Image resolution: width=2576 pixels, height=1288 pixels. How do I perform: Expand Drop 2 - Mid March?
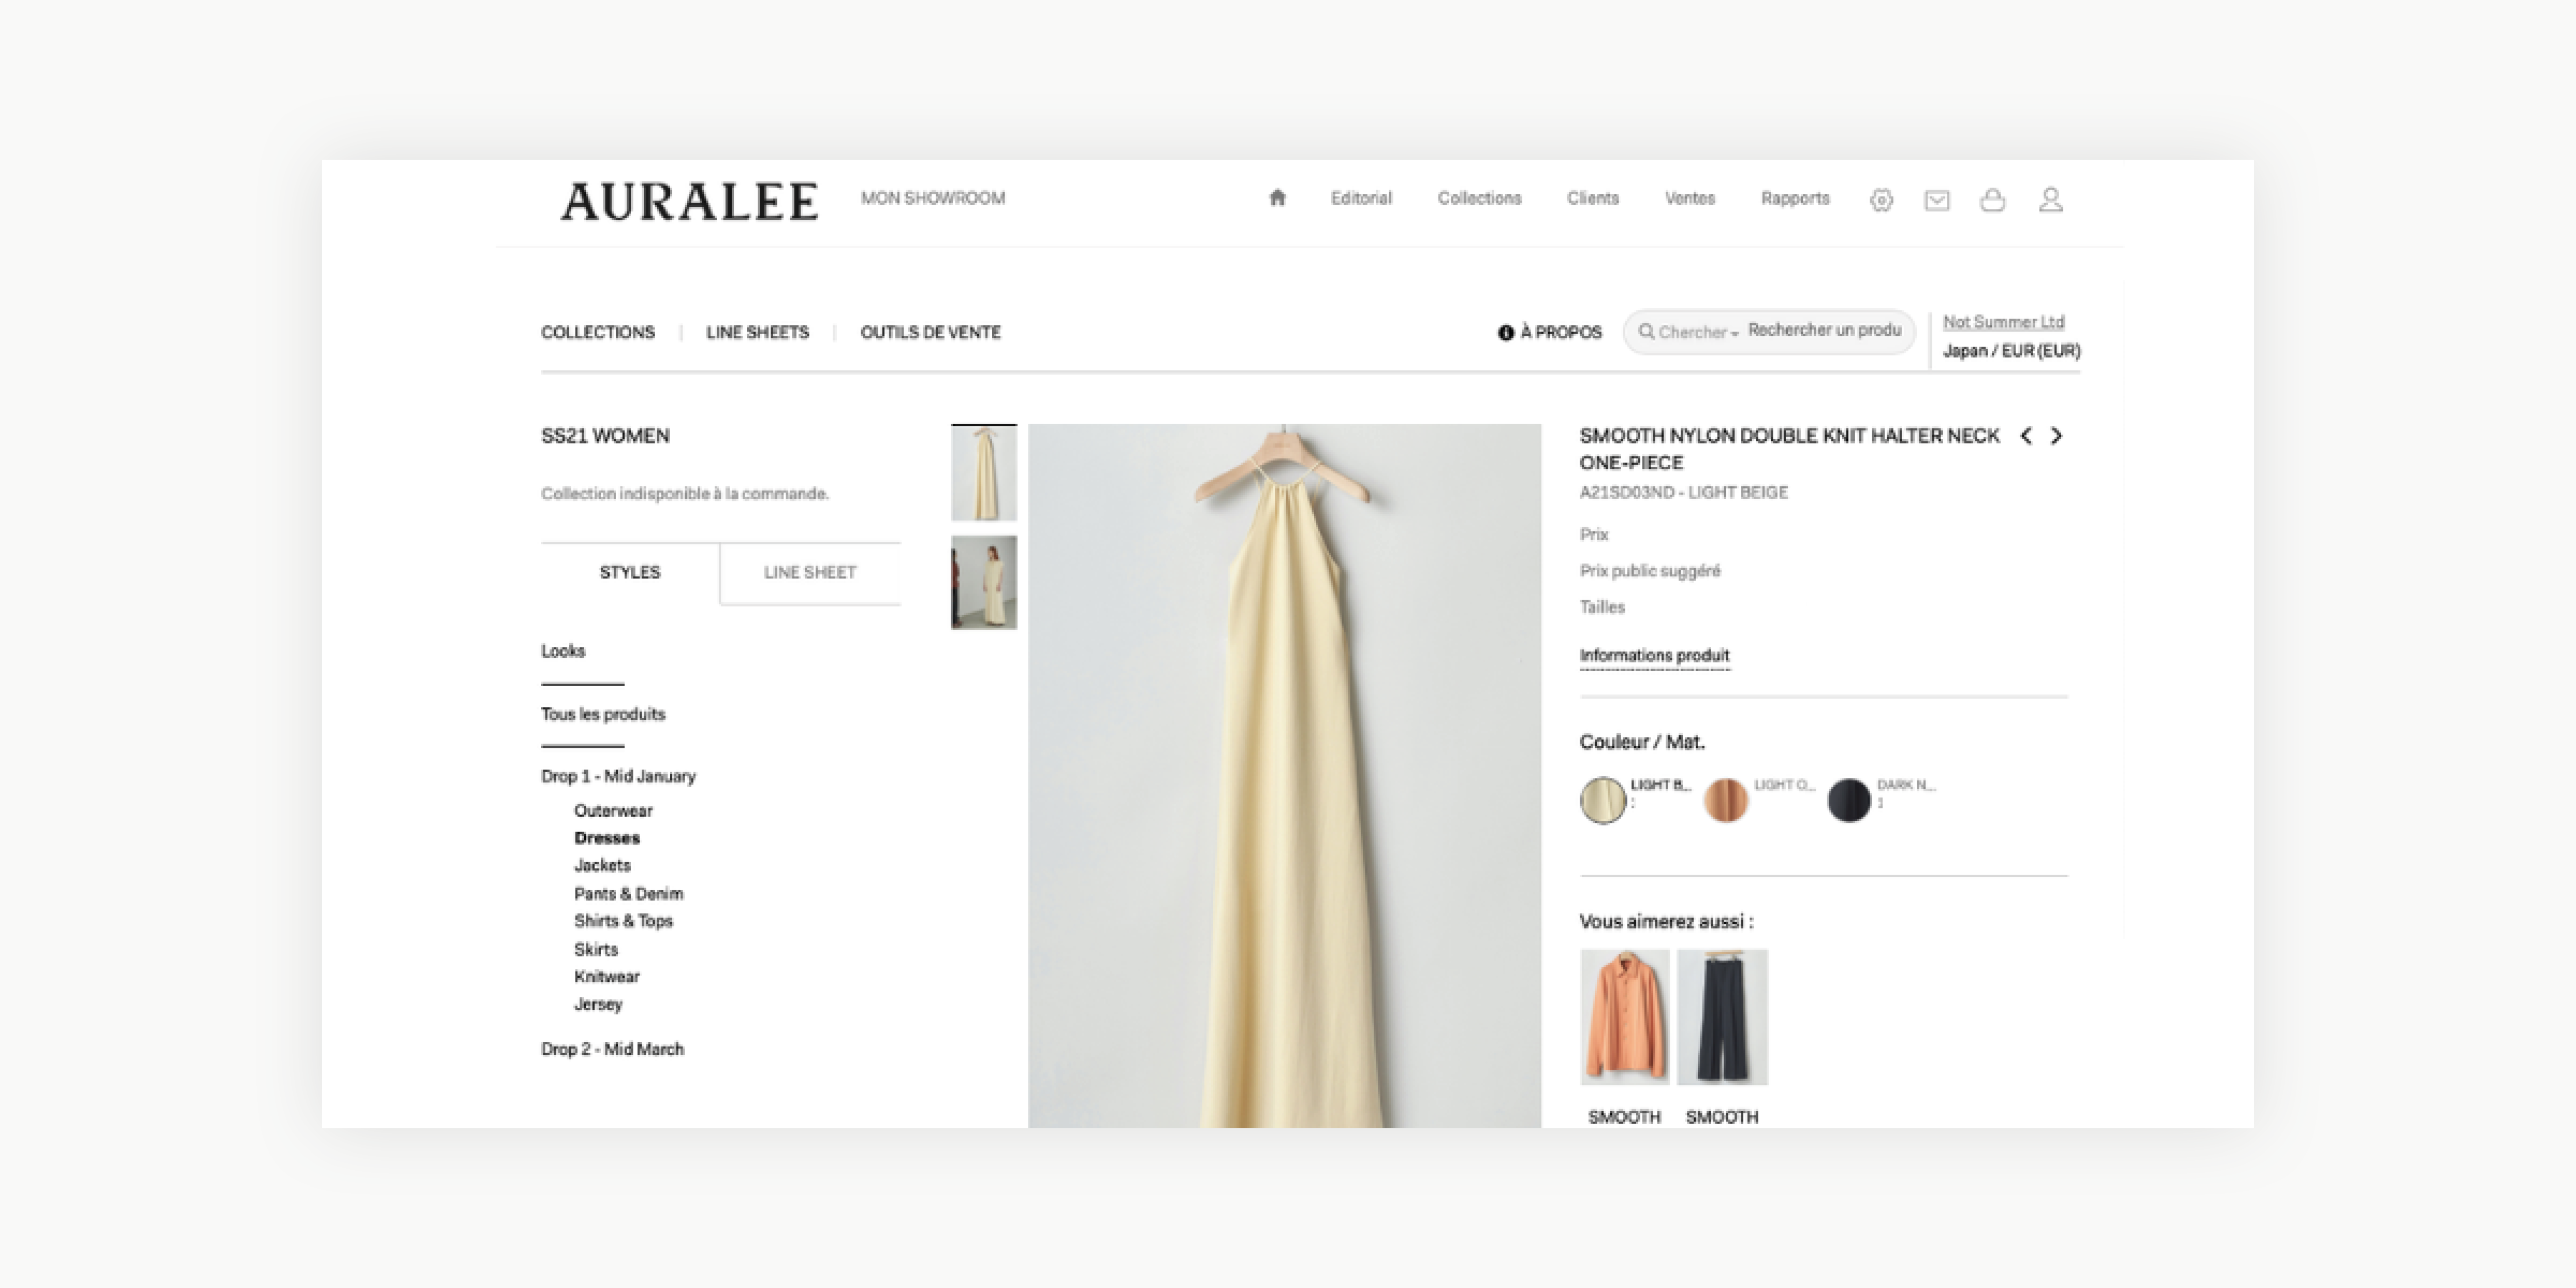click(612, 1049)
